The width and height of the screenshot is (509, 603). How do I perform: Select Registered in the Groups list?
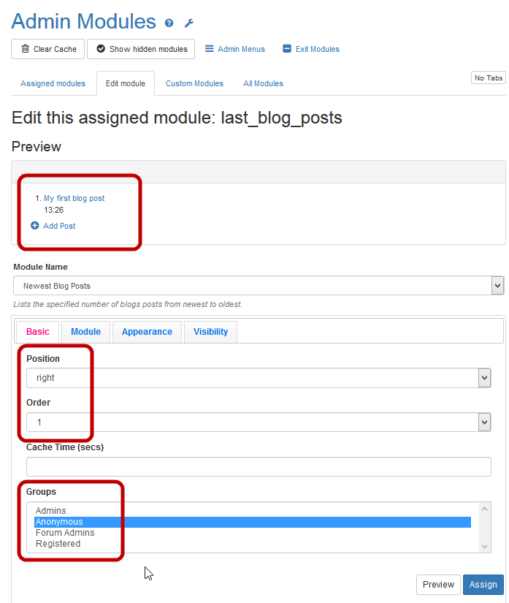(x=58, y=544)
